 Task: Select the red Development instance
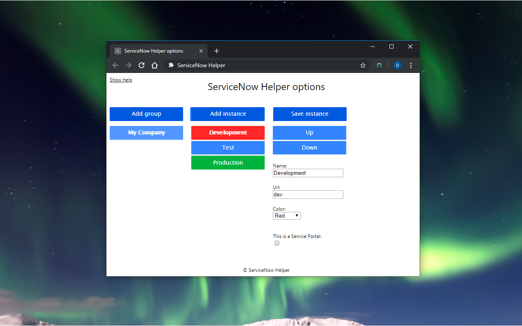[x=228, y=133]
